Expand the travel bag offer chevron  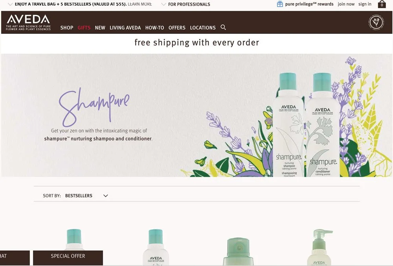10,4
